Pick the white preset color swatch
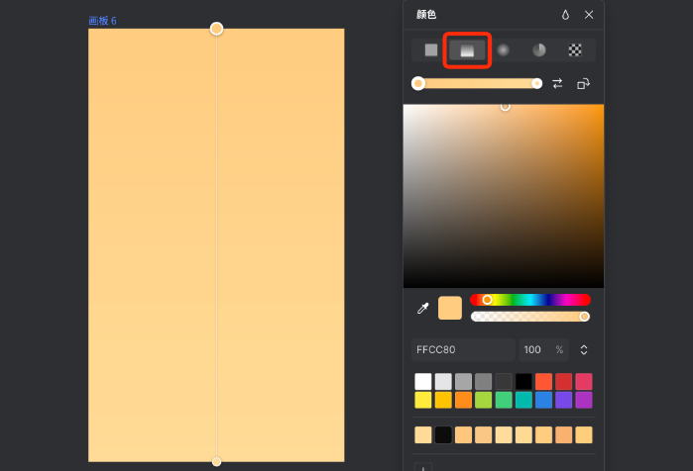Image resolution: width=693 pixels, height=471 pixels. tap(423, 381)
